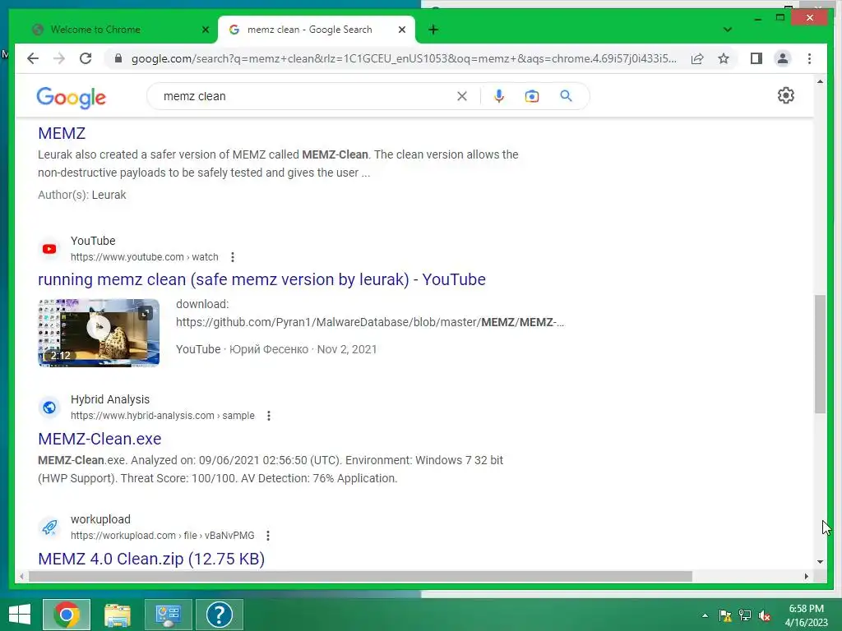Reload the Google search page

coord(86,58)
